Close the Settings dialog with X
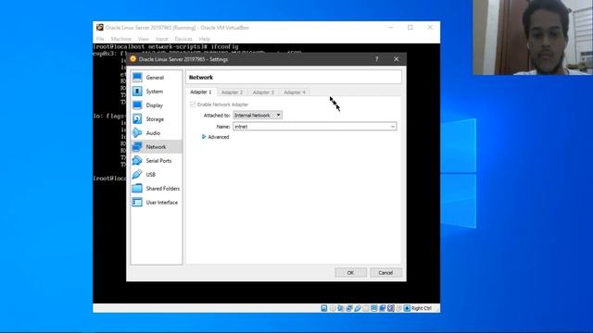The height and width of the screenshot is (333, 593). (x=396, y=59)
